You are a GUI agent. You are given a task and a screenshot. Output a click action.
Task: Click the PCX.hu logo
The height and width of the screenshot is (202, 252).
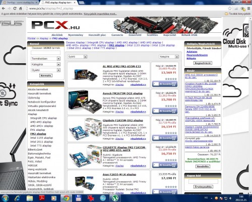pyautogui.click(x=55, y=25)
